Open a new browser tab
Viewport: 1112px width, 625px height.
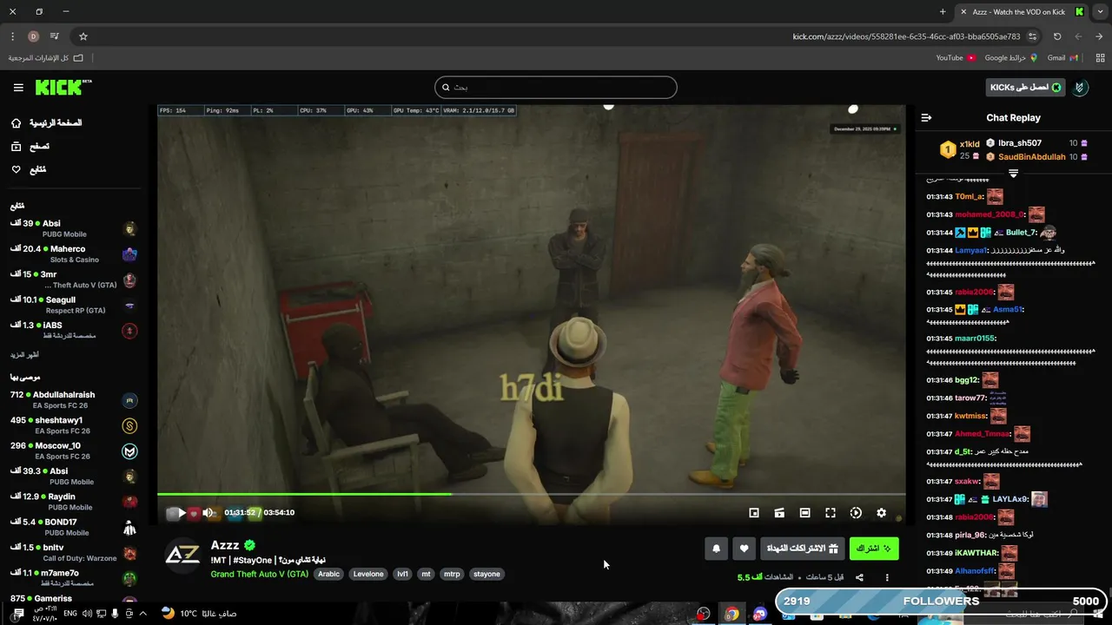pyautogui.click(x=943, y=12)
